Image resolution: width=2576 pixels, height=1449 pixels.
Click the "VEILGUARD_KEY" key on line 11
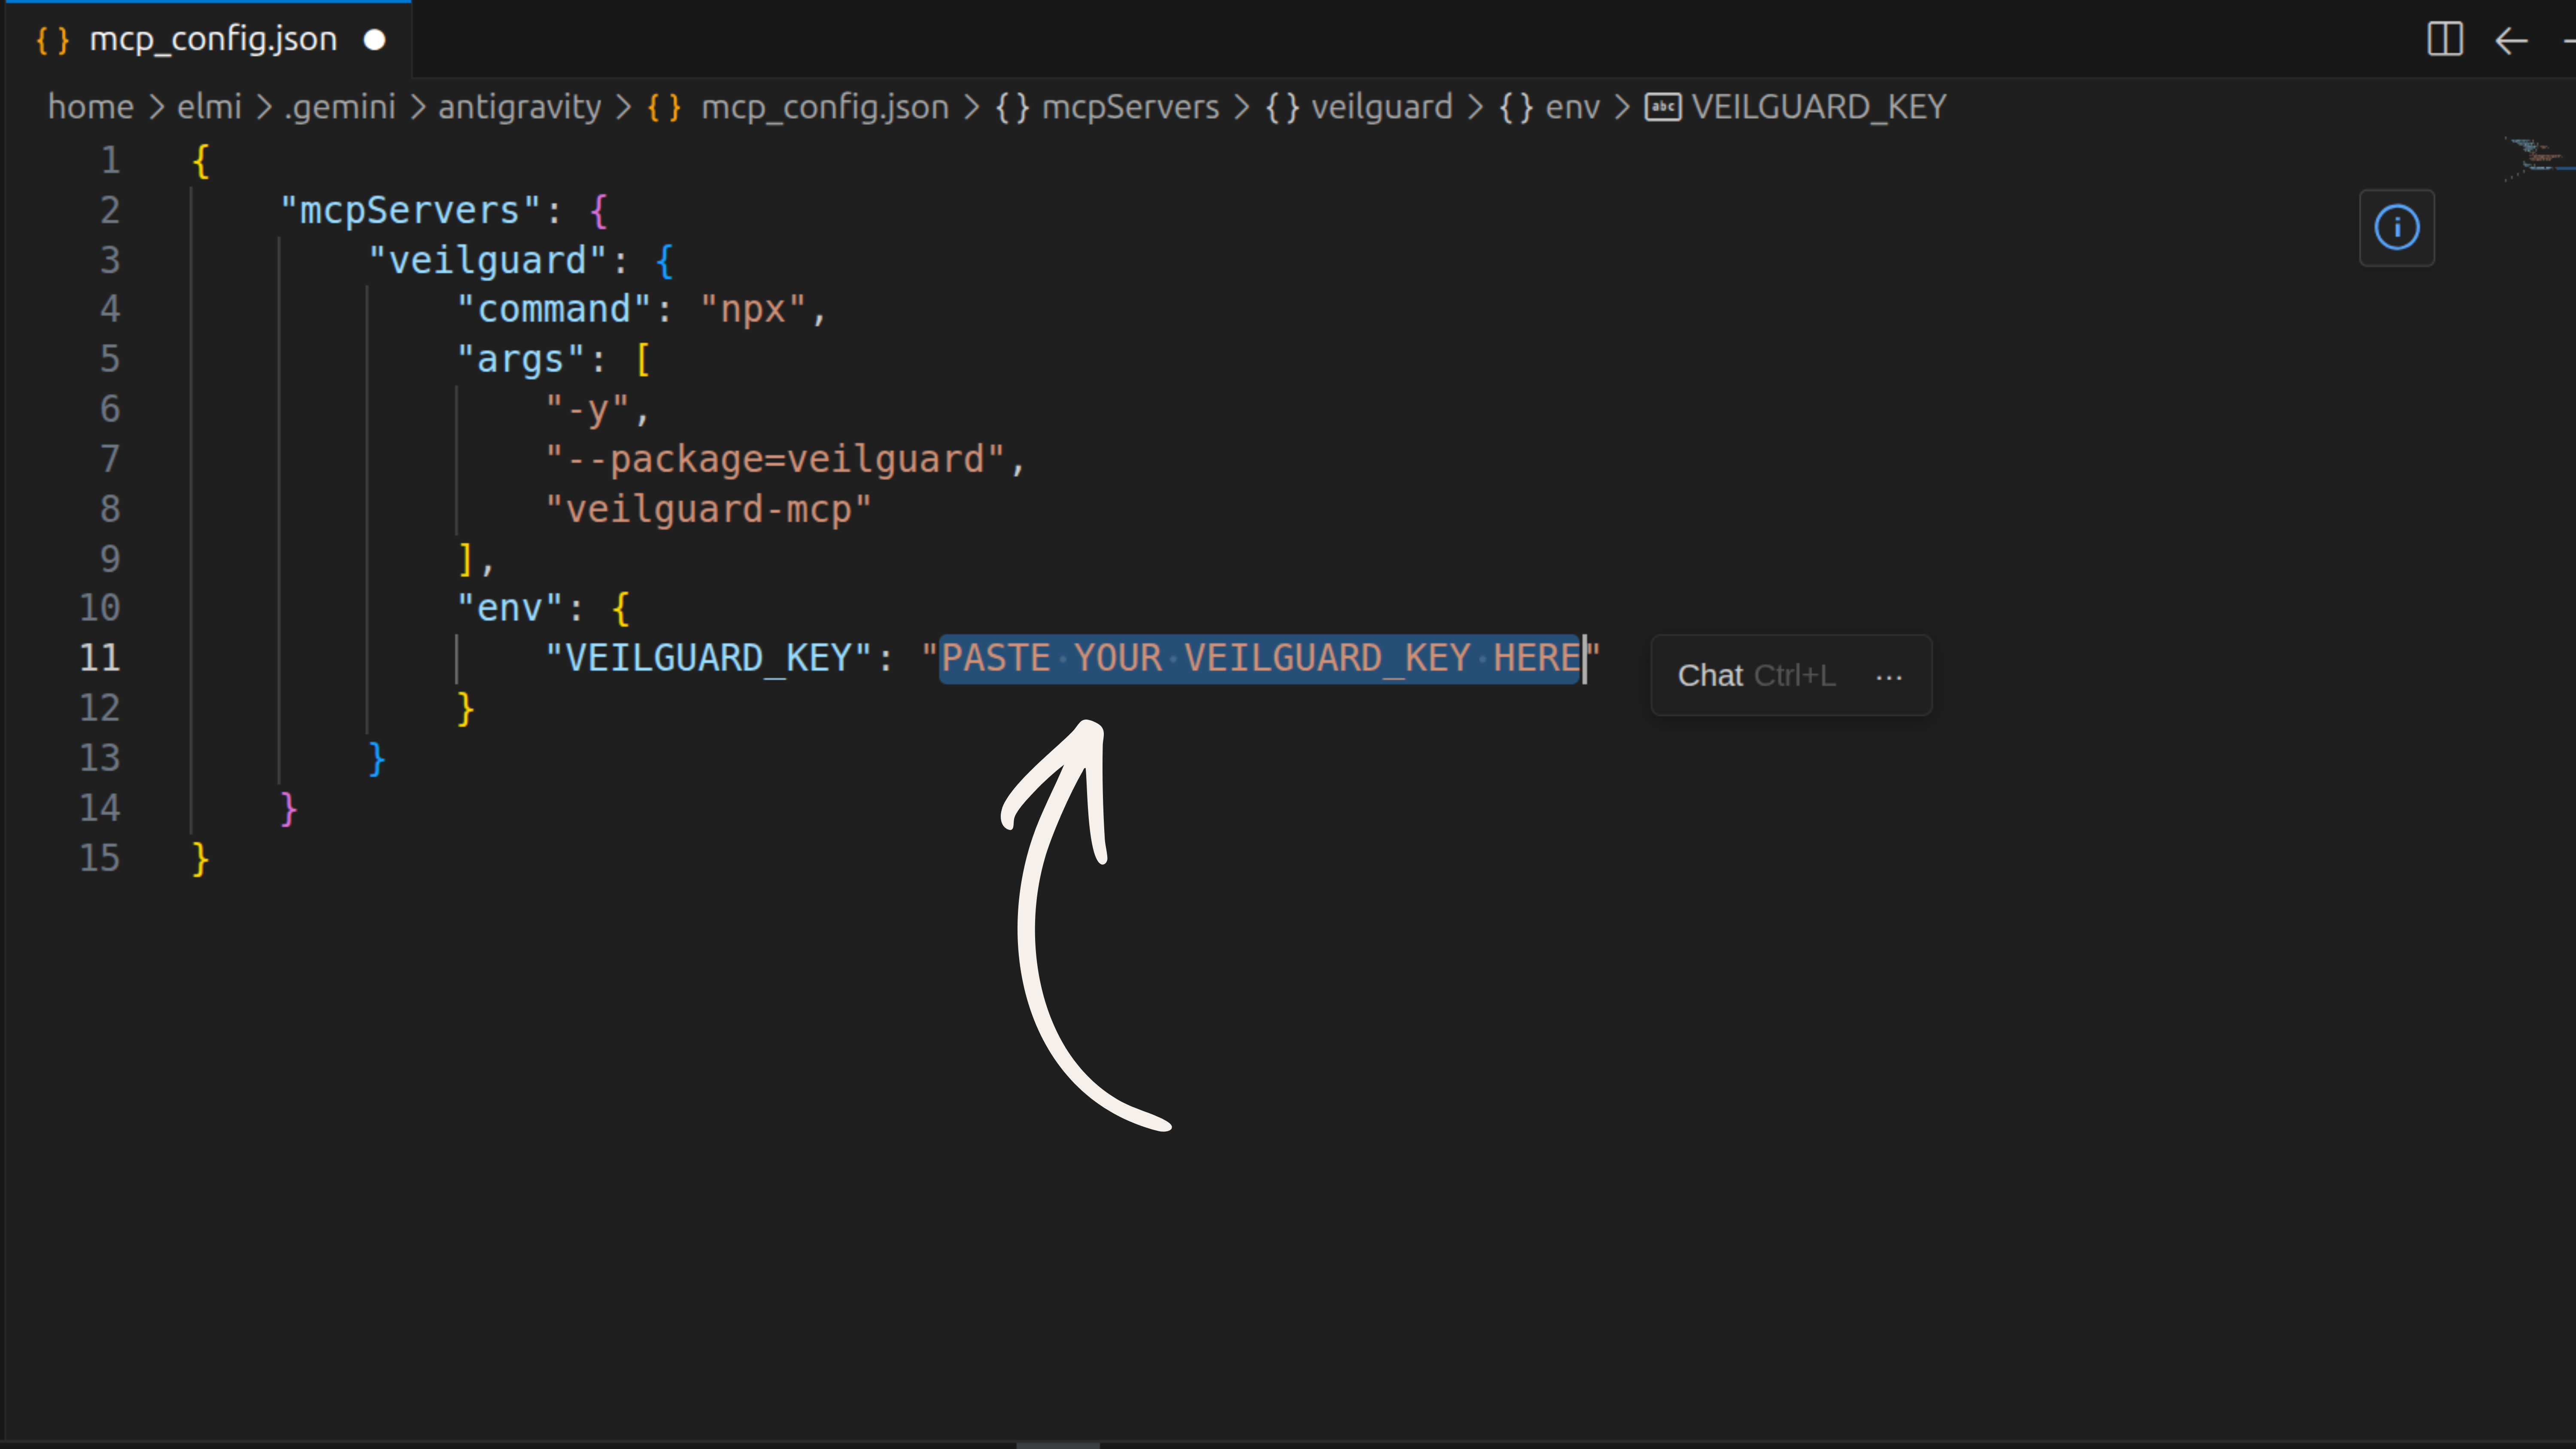click(708, 658)
